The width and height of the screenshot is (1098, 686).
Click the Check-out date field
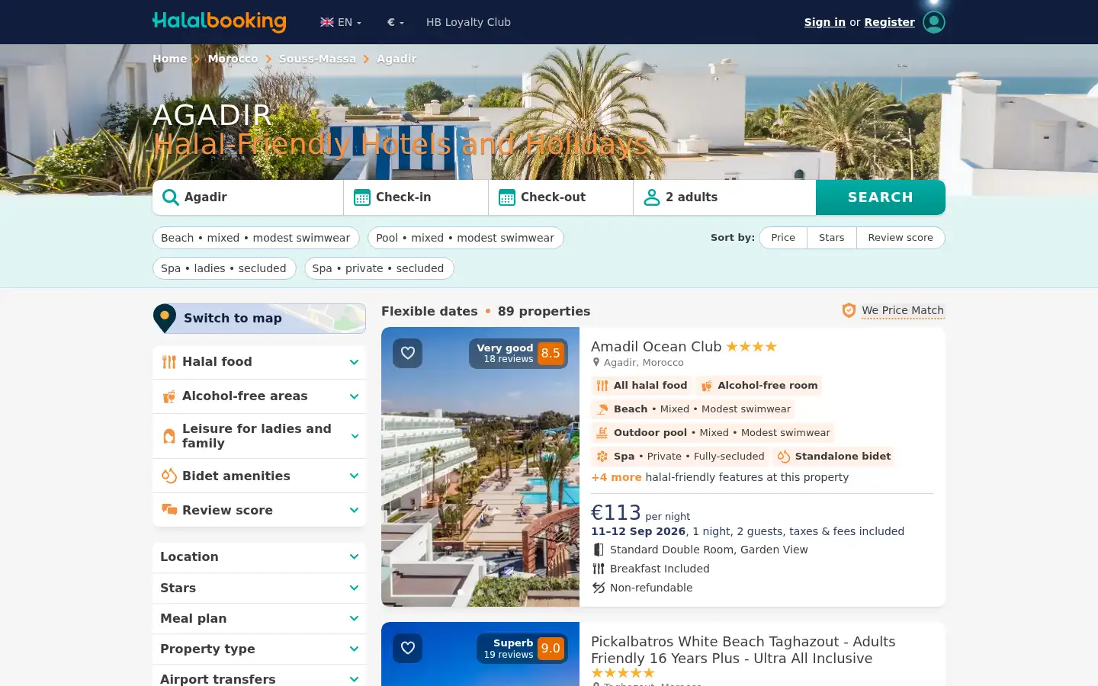click(x=561, y=197)
